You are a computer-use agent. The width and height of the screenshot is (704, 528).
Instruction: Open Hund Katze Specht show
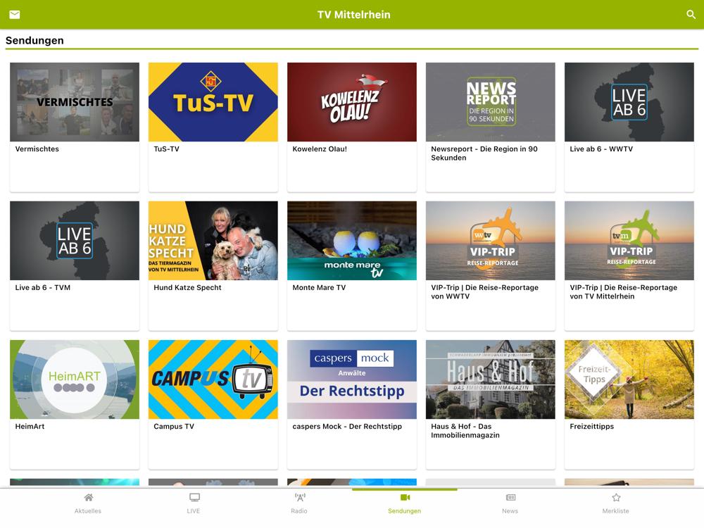coord(213,266)
